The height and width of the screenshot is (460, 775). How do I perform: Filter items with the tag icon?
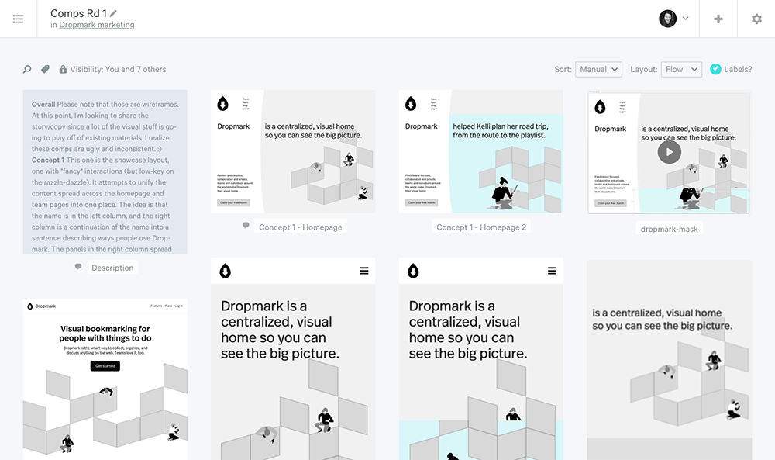tap(45, 69)
